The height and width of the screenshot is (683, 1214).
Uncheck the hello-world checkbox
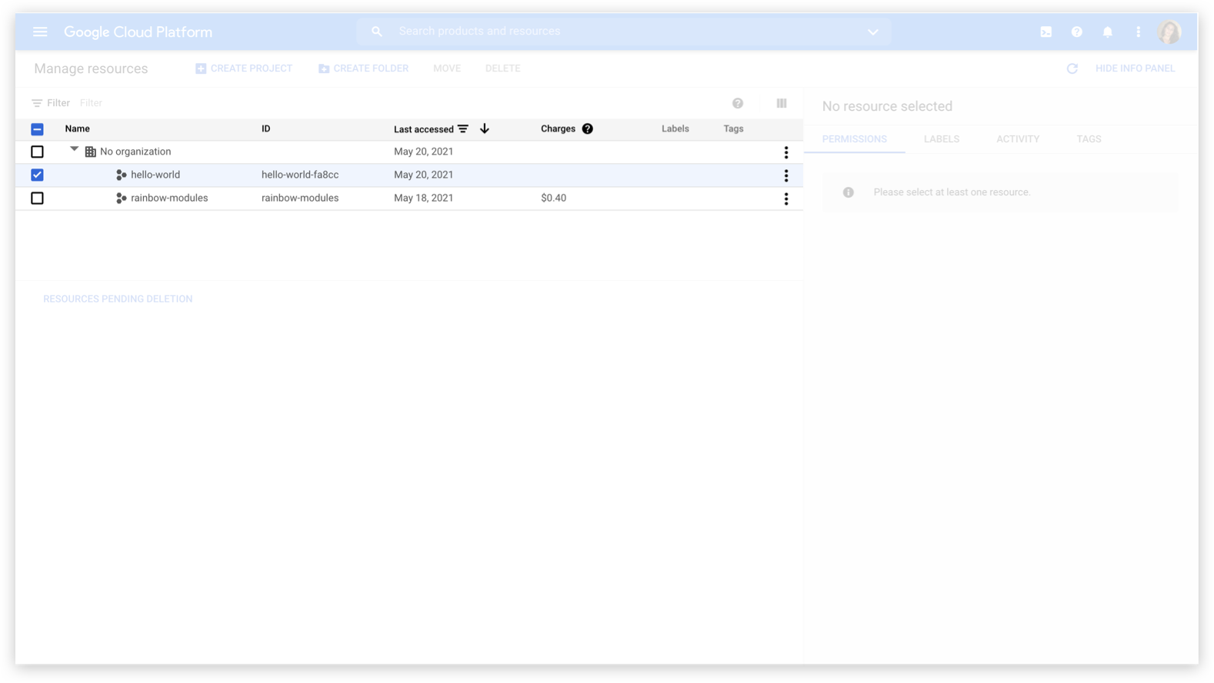37,175
